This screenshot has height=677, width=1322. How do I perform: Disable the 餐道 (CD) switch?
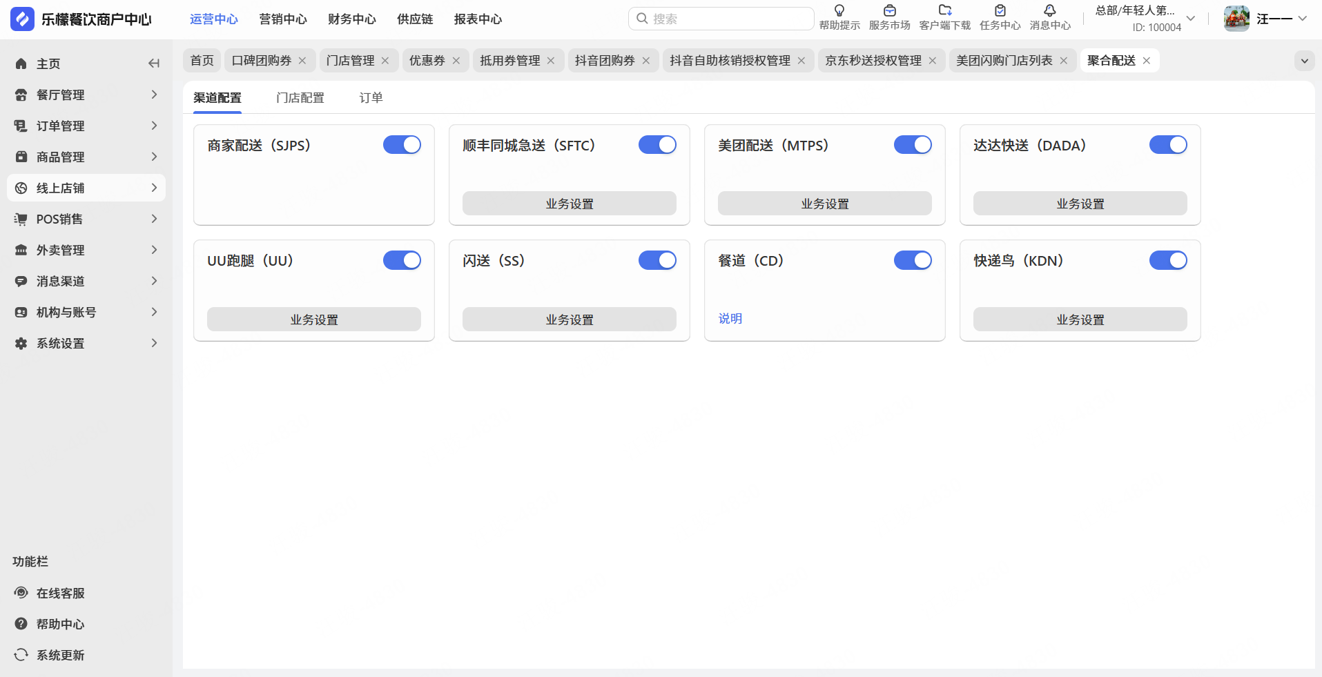[913, 260]
